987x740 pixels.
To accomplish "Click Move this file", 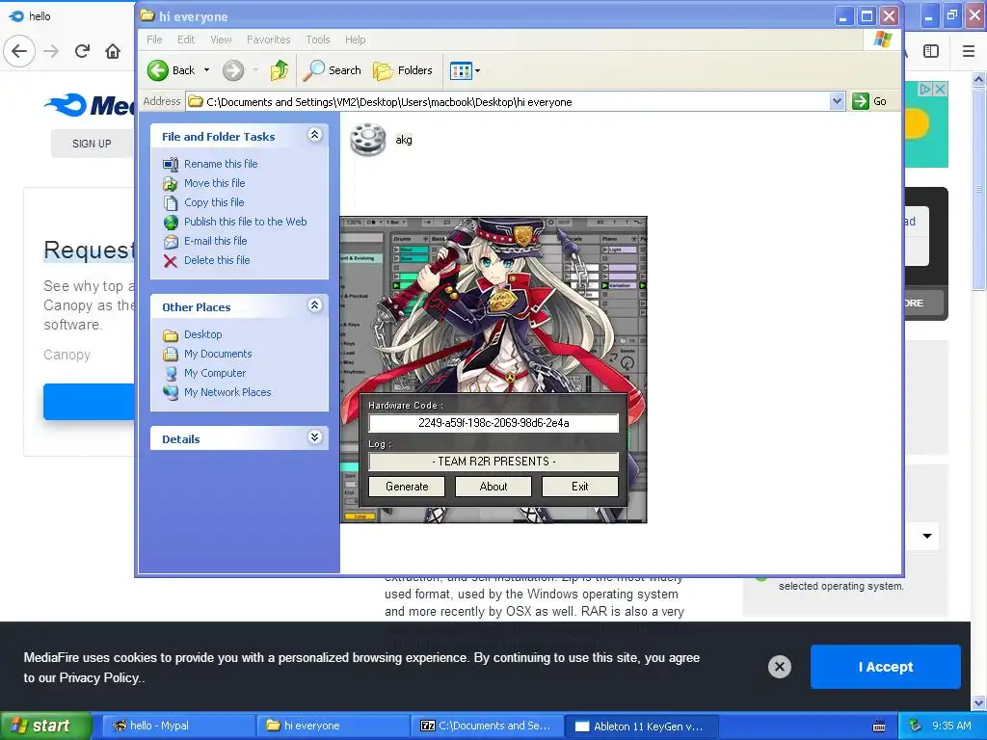I will [215, 183].
